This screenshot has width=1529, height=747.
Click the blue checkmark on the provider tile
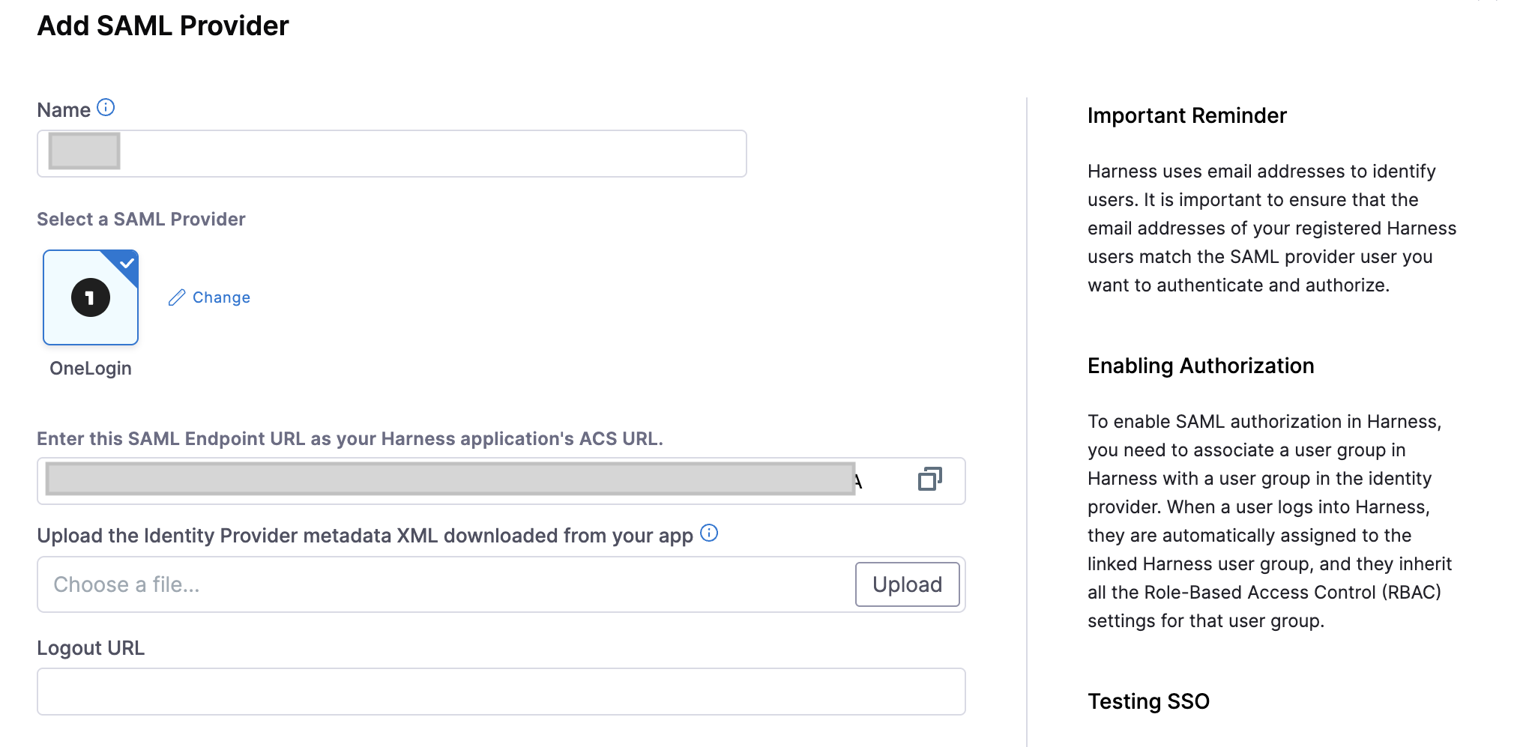(127, 263)
